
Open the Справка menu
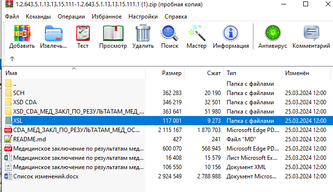(x=176, y=17)
